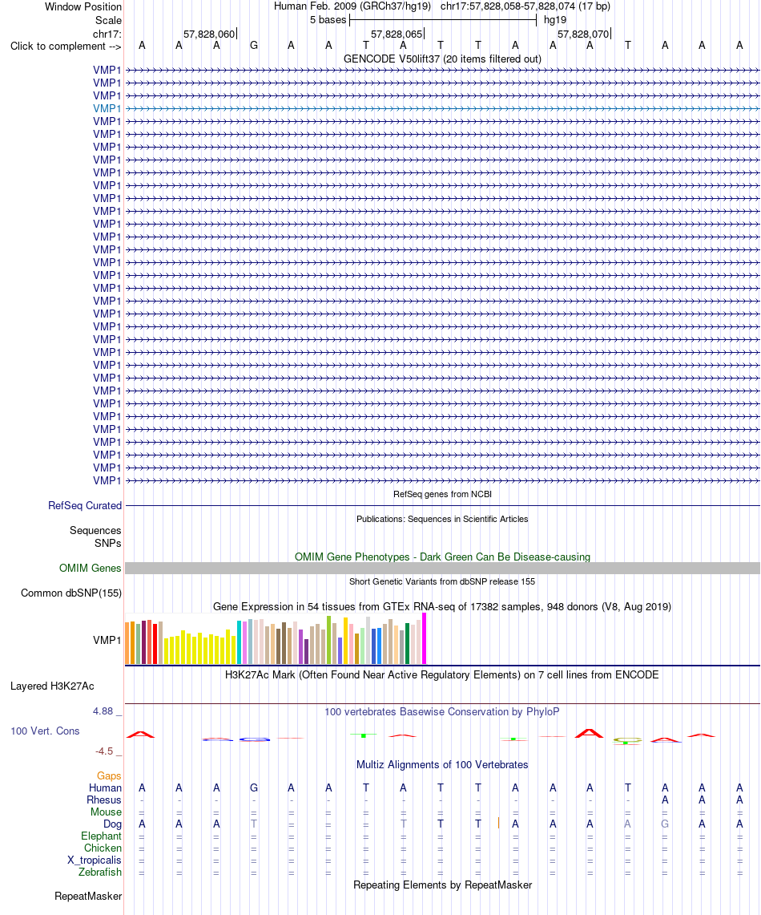Click the 'chr17:' ruler label
Screen dimensions: 761x915
tap(107, 34)
